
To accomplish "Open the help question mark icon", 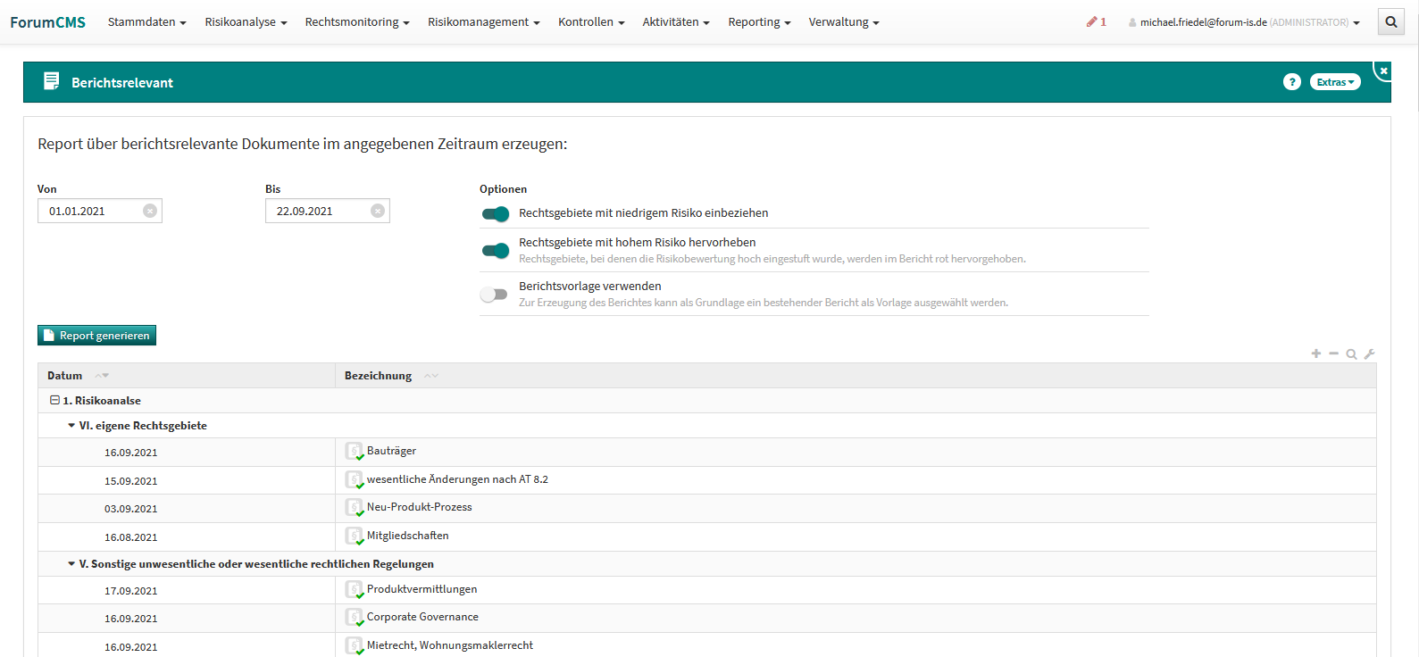I will pyautogui.click(x=1291, y=82).
